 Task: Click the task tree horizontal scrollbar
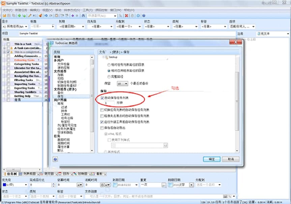(x=22, y=169)
